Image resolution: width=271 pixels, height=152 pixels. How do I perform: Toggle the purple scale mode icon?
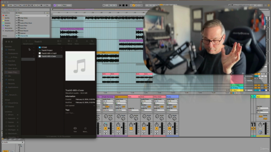click(55, 5)
